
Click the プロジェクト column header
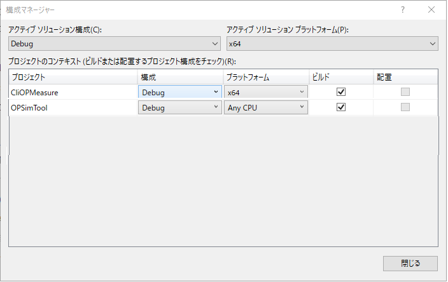73,77
